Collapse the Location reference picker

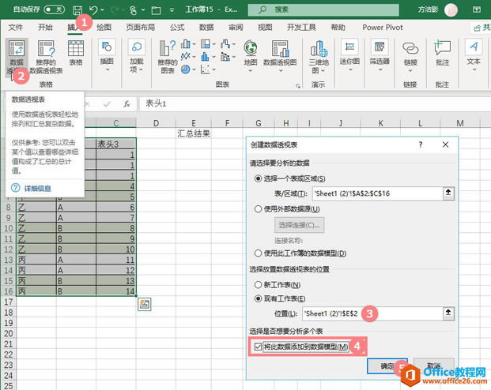pos(448,313)
